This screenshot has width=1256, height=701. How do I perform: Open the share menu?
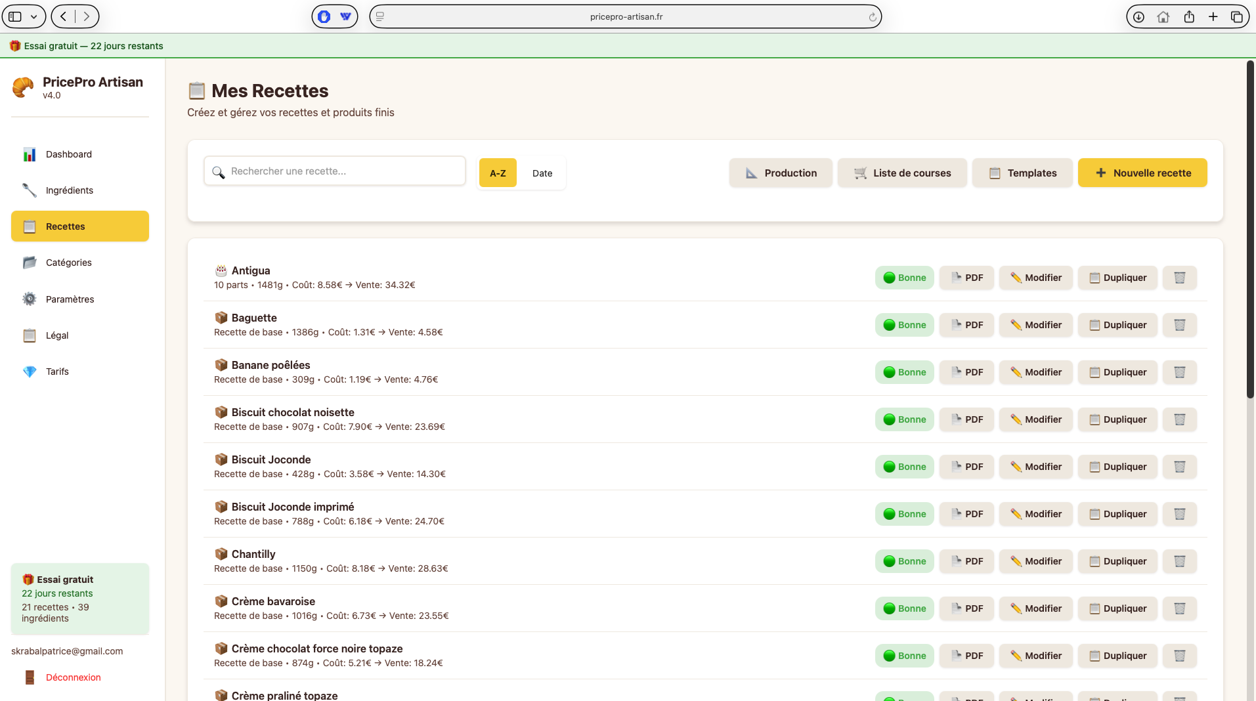click(1189, 17)
